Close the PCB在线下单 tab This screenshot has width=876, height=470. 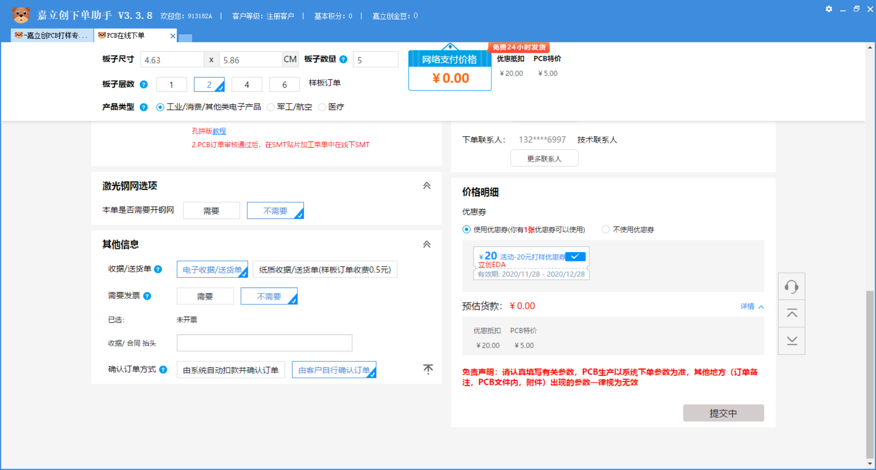172,36
